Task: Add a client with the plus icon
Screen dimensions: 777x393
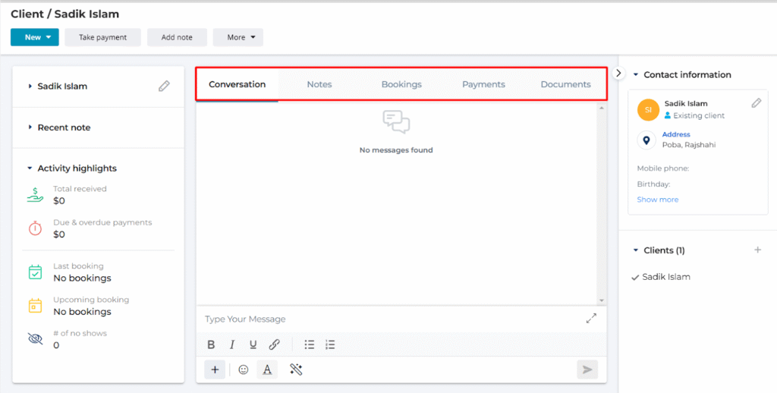Action: click(x=758, y=250)
